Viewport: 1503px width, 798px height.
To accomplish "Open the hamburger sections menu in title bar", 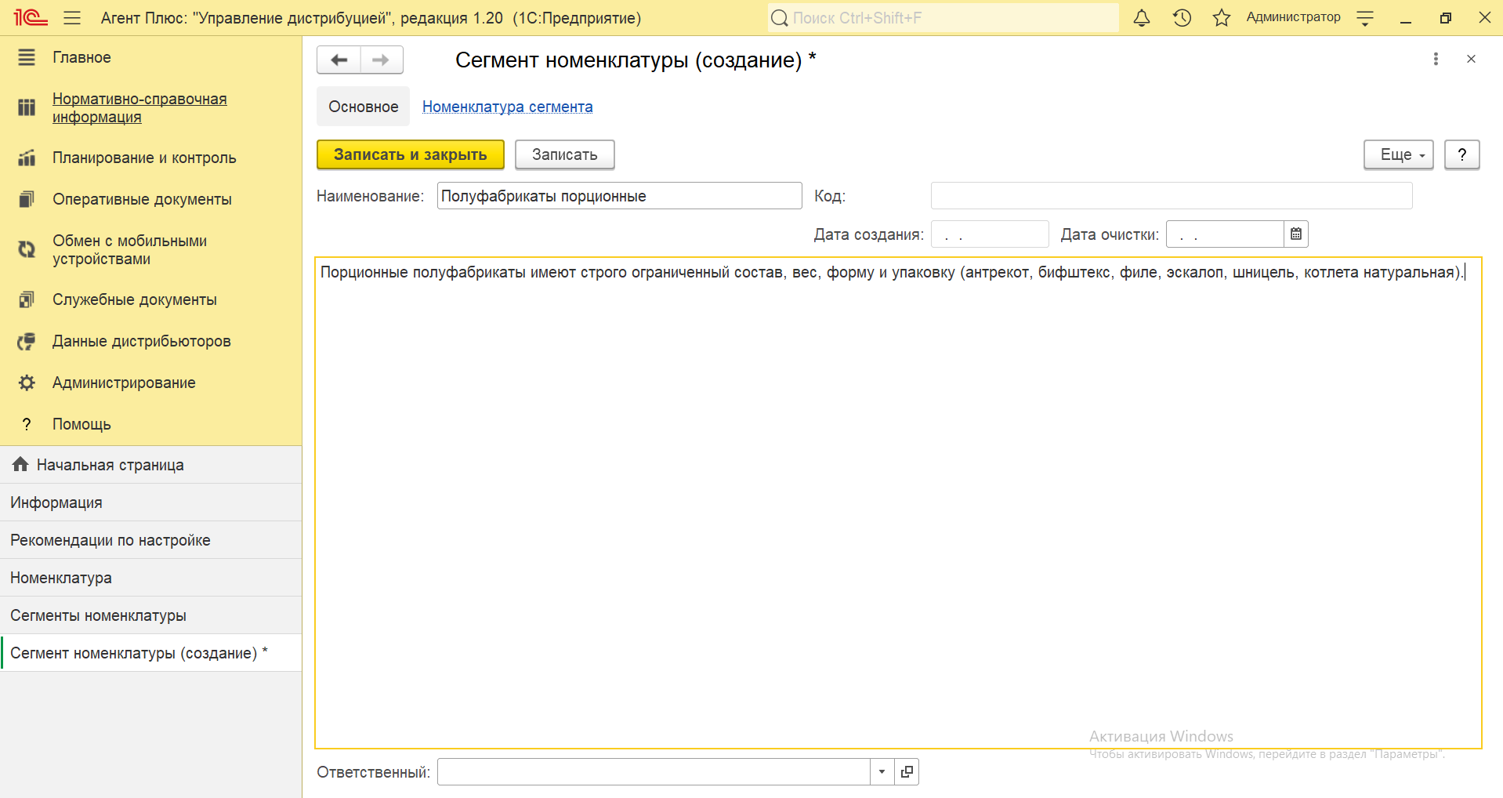I will [x=72, y=18].
